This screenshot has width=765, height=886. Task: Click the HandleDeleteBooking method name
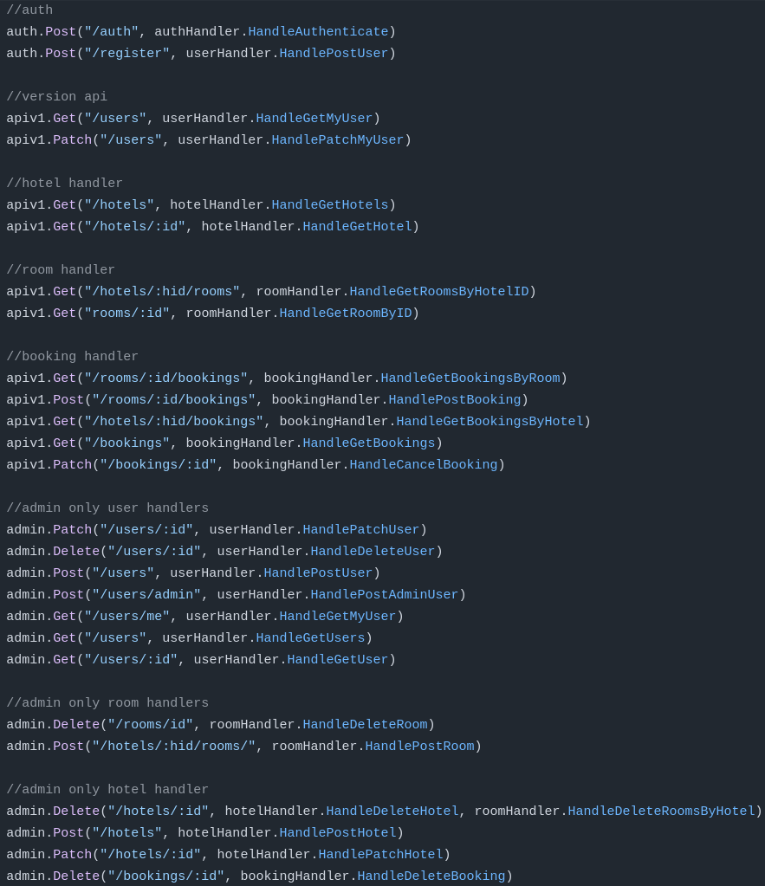[x=431, y=876]
